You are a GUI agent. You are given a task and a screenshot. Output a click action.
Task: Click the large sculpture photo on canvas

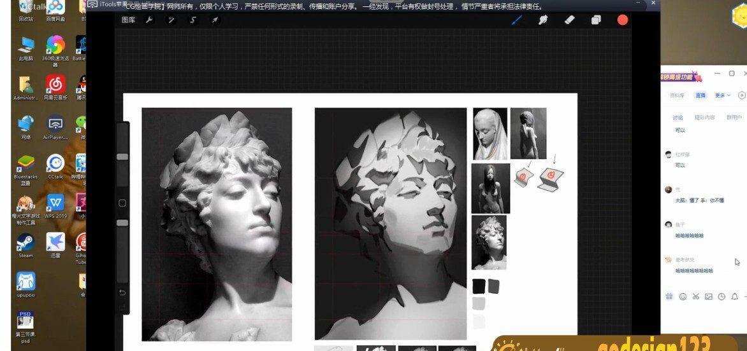click(x=217, y=224)
